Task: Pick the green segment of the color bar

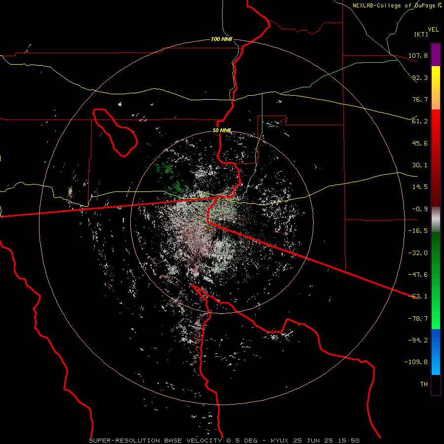Action: click(x=436, y=280)
